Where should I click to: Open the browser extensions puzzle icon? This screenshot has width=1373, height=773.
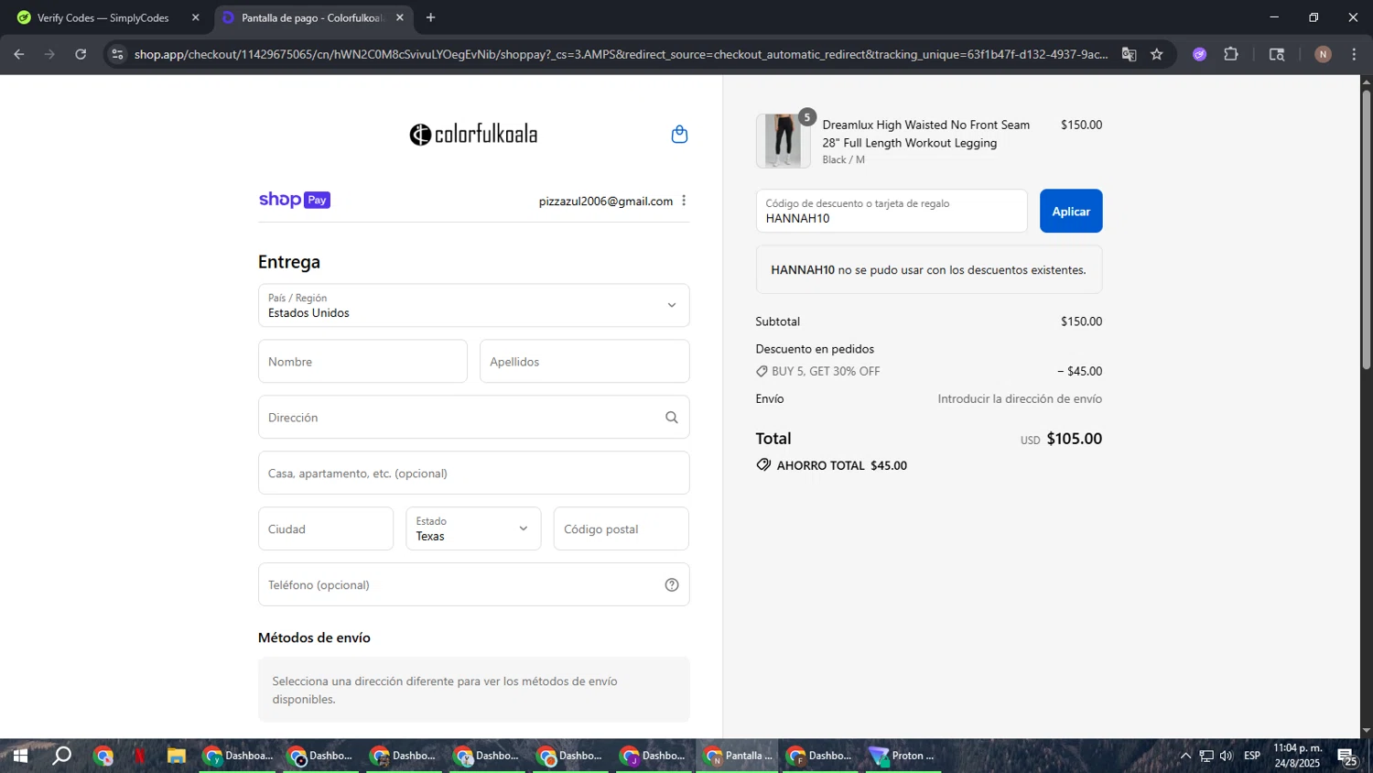[1231, 54]
